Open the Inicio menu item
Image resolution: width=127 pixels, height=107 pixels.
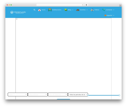[43, 10]
